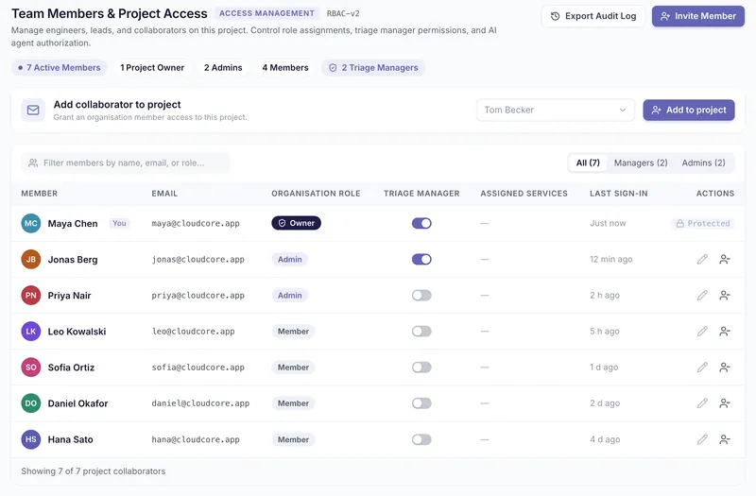Disable triage manager for Jonas Berg
Image resolution: width=756 pixels, height=496 pixels.
click(421, 259)
